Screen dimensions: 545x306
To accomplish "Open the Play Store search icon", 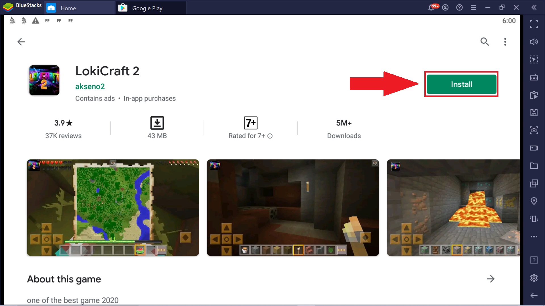I will tap(485, 42).
